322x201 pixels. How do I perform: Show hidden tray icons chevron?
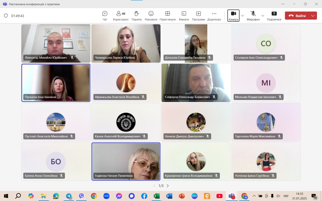point(254,196)
